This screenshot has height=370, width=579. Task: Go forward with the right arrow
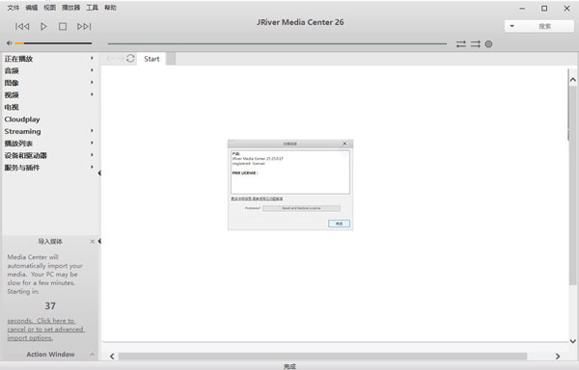pos(120,58)
